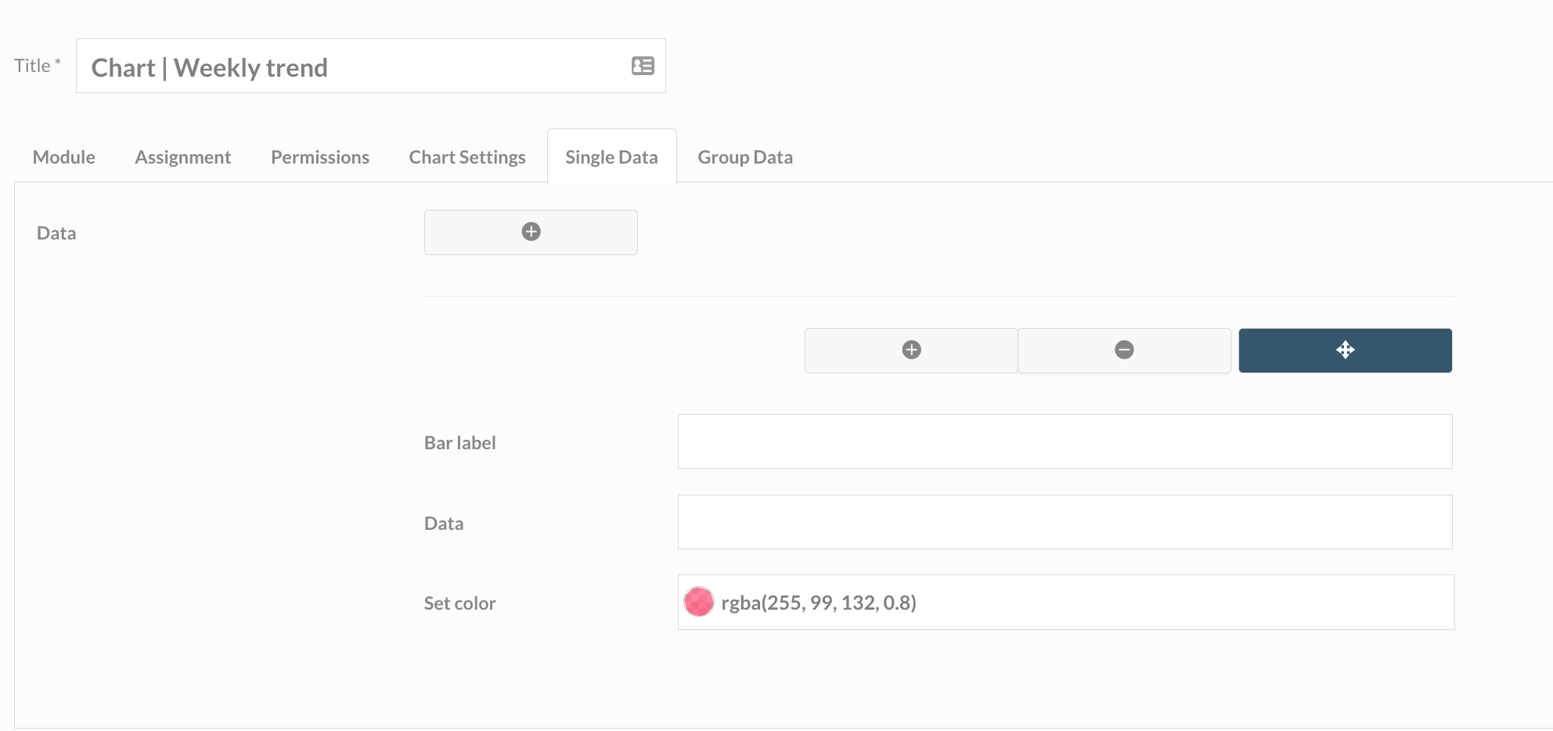Viewport: 1553px width, 731px height.
Task: Focus the Bar label input field
Action: click(1065, 441)
